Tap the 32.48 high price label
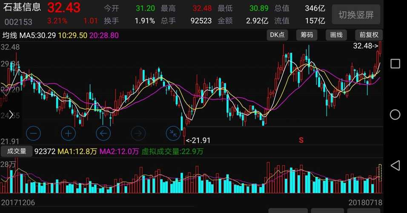Image resolution: width=407 pixels, height=213 pixels. [365, 46]
